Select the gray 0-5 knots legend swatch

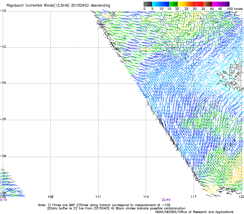148,4
